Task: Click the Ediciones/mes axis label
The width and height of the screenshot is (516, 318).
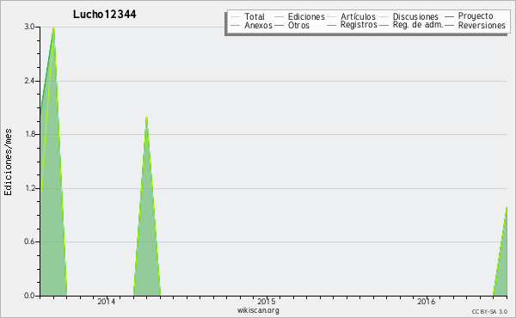Action: click(8, 162)
